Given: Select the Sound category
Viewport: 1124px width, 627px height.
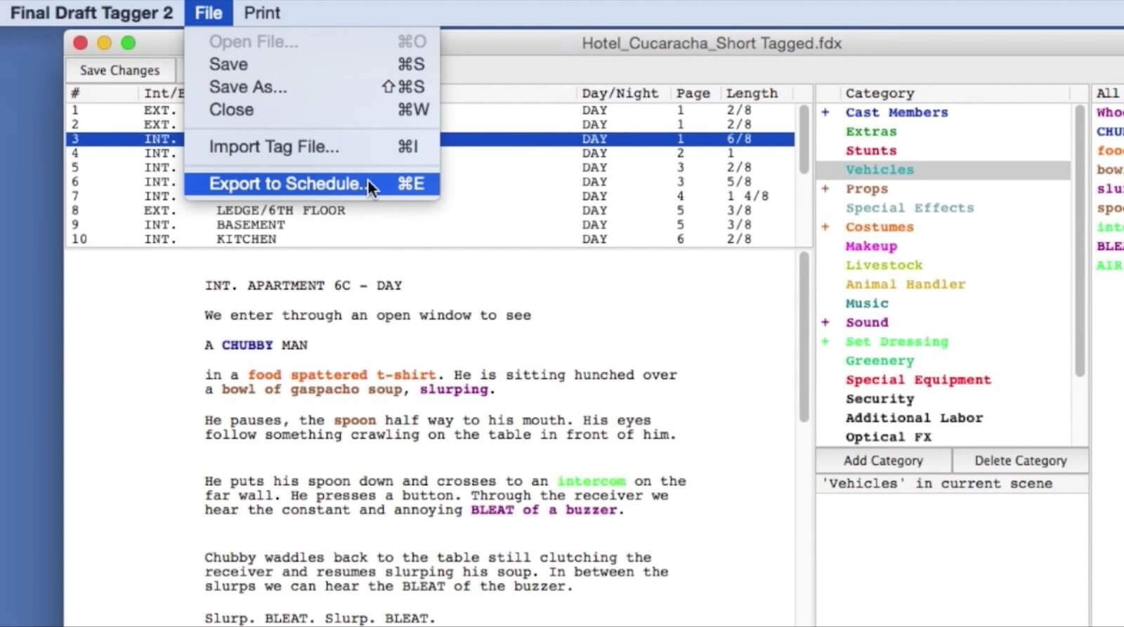Looking at the screenshot, I should [x=867, y=322].
